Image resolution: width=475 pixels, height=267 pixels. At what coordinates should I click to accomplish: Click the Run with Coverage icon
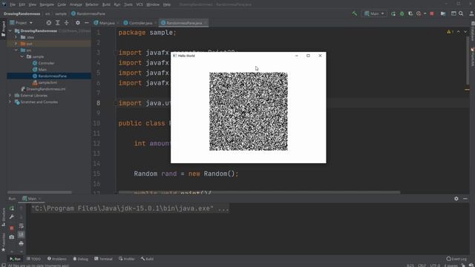point(410,13)
